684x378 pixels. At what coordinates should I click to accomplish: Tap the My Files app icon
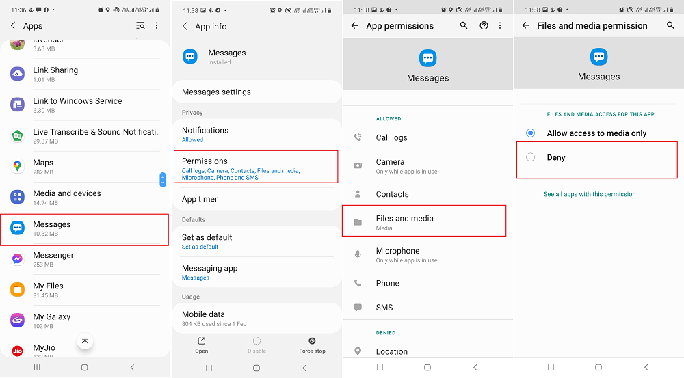click(x=18, y=290)
